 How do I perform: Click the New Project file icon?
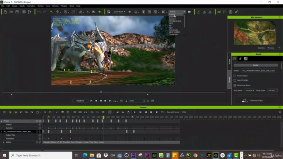click(5, 12)
